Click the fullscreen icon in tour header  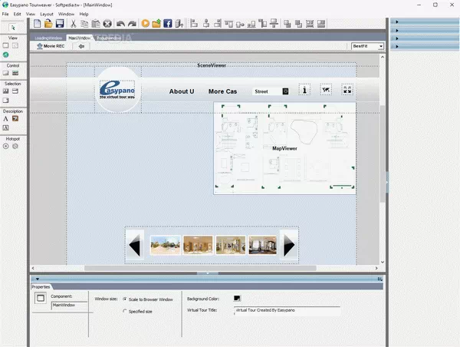[x=347, y=91]
